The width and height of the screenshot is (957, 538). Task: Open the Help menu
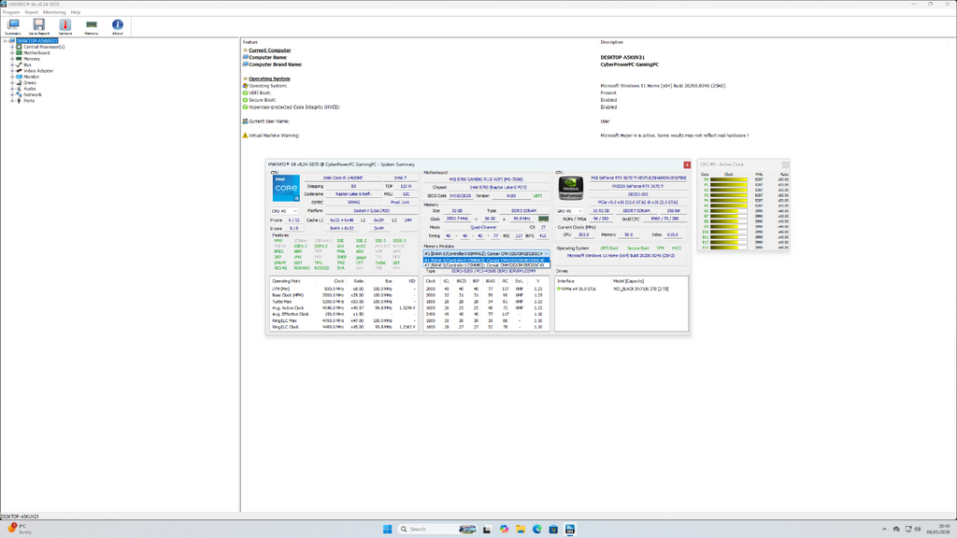(76, 12)
